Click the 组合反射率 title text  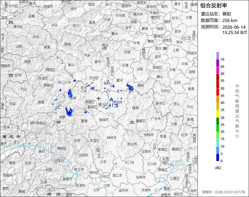(214, 6)
